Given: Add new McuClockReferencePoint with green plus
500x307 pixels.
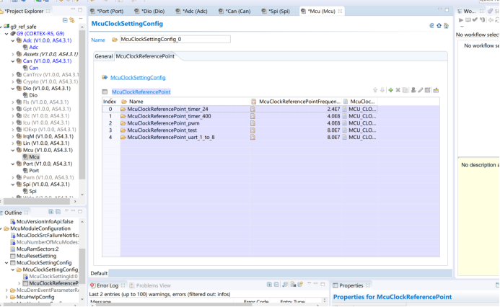Looking at the screenshot, I should 390,91.
